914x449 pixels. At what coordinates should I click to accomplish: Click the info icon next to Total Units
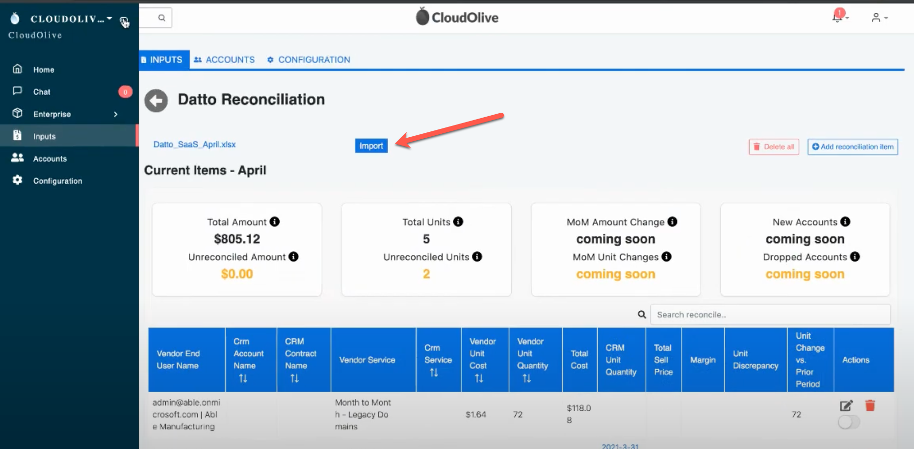pos(458,222)
